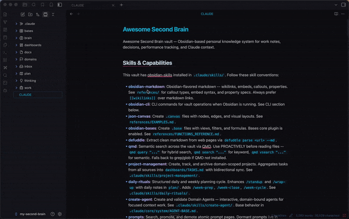Open graph view from the ribbon
The height and width of the screenshot is (219, 349).
click(5, 22)
